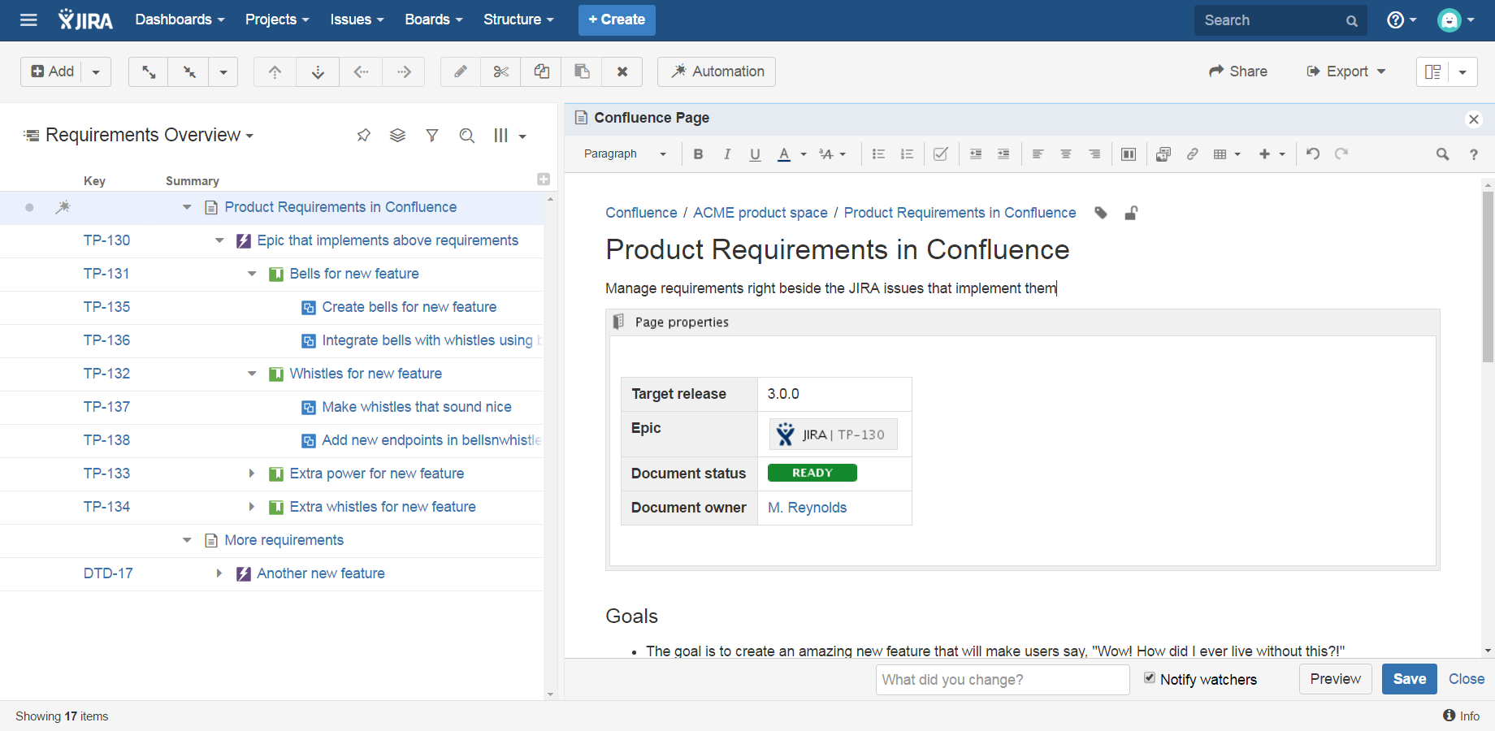1495x731 pixels.
Task: Click the scissors Cut icon
Action: (x=500, y=71)
